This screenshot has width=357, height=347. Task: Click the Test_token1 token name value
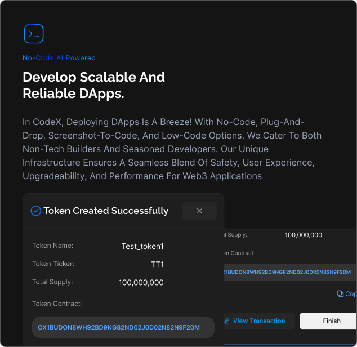[142, 246]
